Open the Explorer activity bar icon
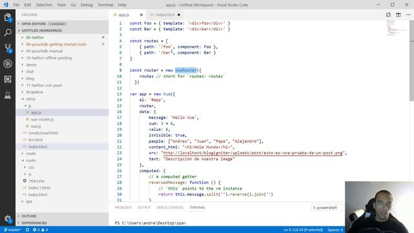The height and width of the screenshot is (233, 414). click(x=8, y=17)
